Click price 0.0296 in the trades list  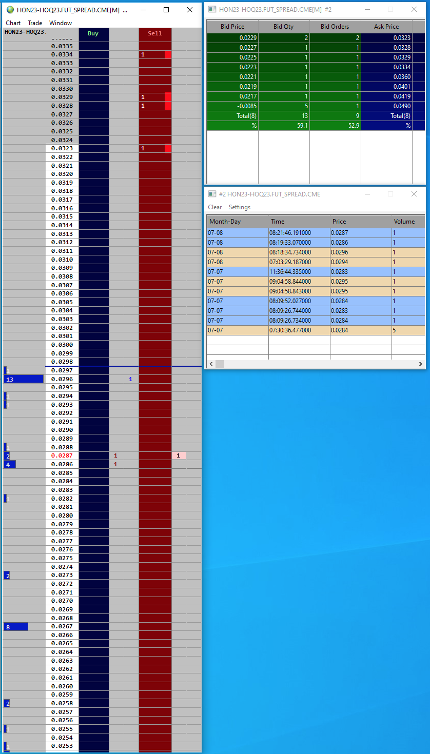[361, 252]
